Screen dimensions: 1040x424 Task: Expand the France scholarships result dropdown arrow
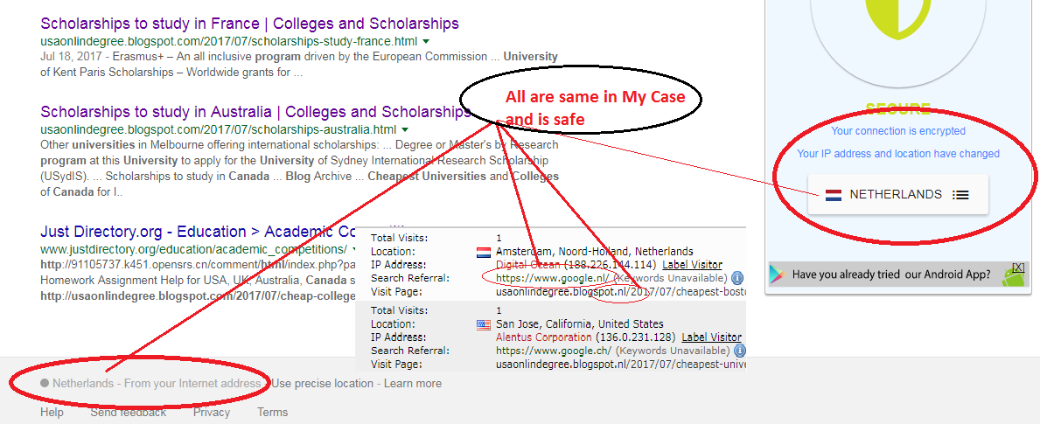point(426,41)
